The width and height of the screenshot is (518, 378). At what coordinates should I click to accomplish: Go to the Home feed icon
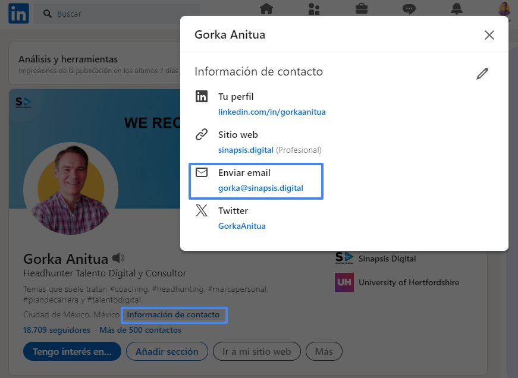pos(266,8)
